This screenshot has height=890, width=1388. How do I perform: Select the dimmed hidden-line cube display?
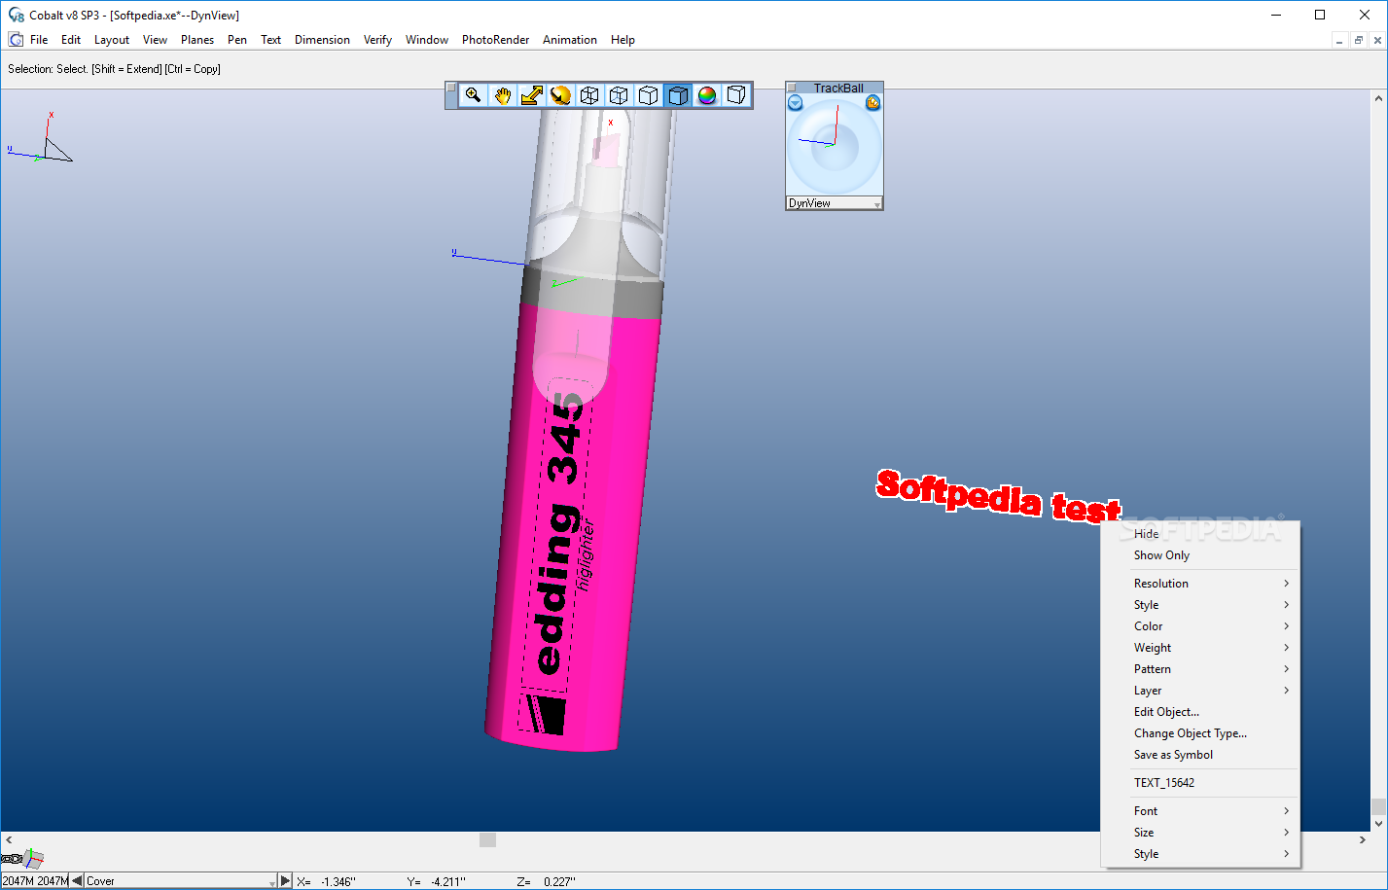click(619, 95)
